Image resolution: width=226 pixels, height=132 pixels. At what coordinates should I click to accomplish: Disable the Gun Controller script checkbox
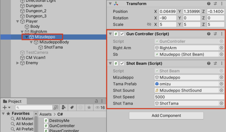[x=122, y=34]
